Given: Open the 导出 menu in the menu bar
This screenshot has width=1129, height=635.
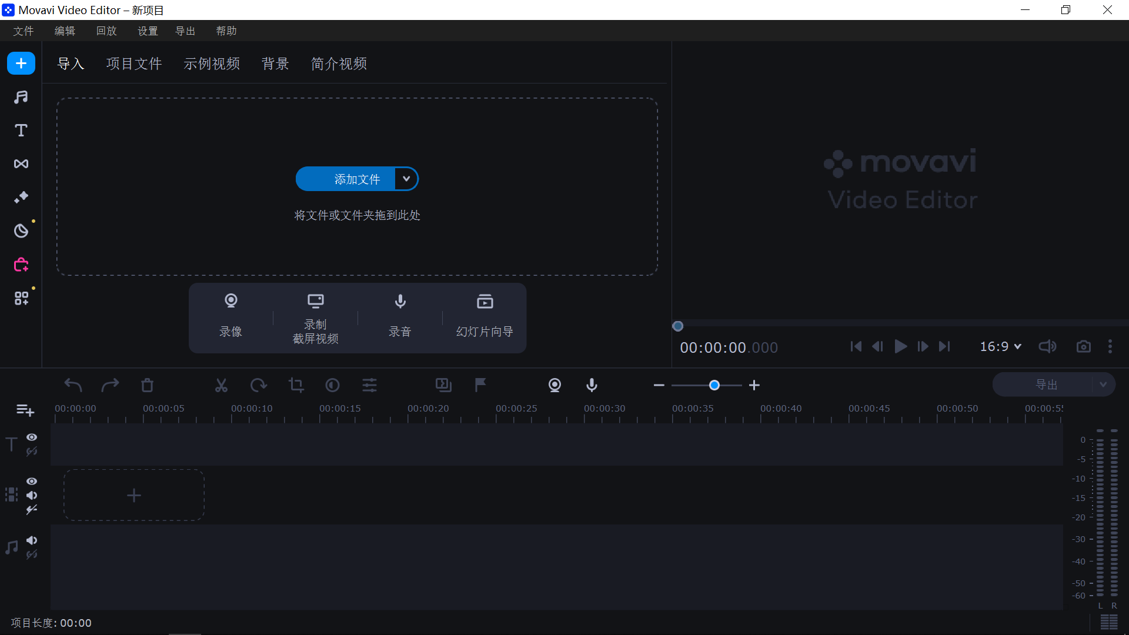Looking at the screenshot, I should tap(185, 31).
